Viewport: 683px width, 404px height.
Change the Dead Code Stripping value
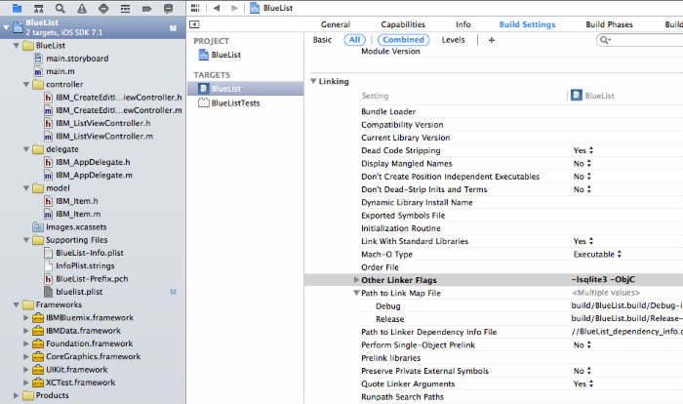pos(583,150)
